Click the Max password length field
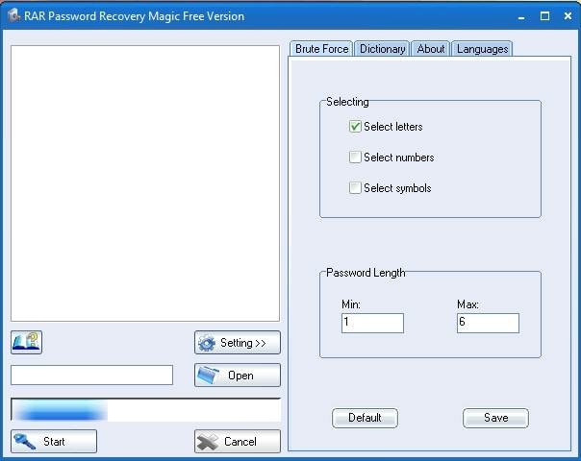The height and width of the screenshot is (461, 581). click(488, 323)
